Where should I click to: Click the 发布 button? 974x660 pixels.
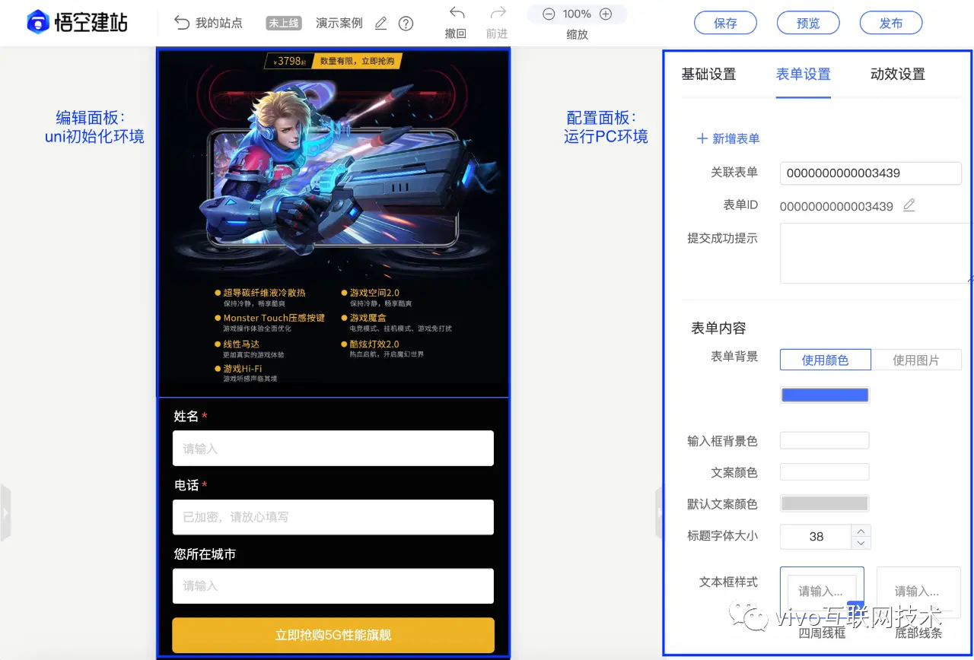890,23
